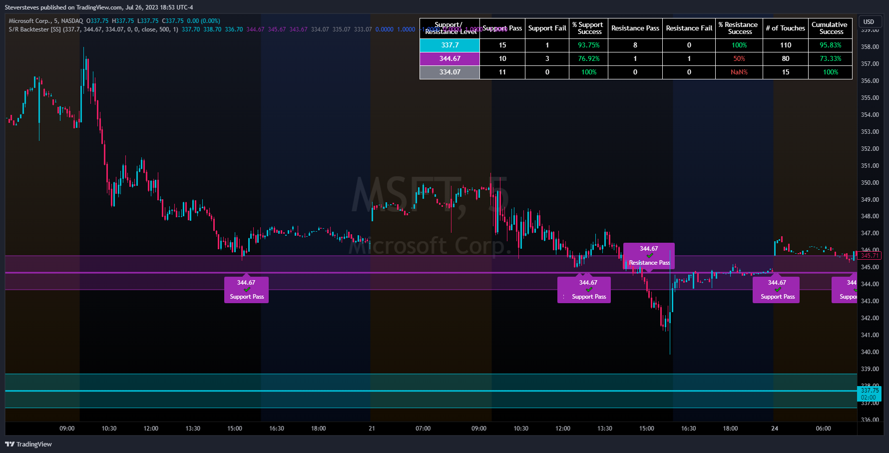Click the 'Support Fail' table header
889x453 pixels.
point(547,28)
